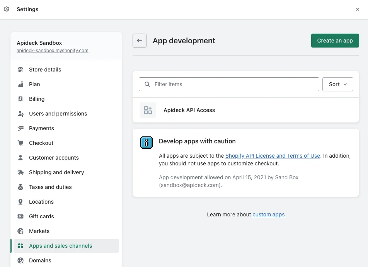The height and width of the screenshot is (267, 368).
Task: Go back using the arrow button
Action: coord(140,41)
